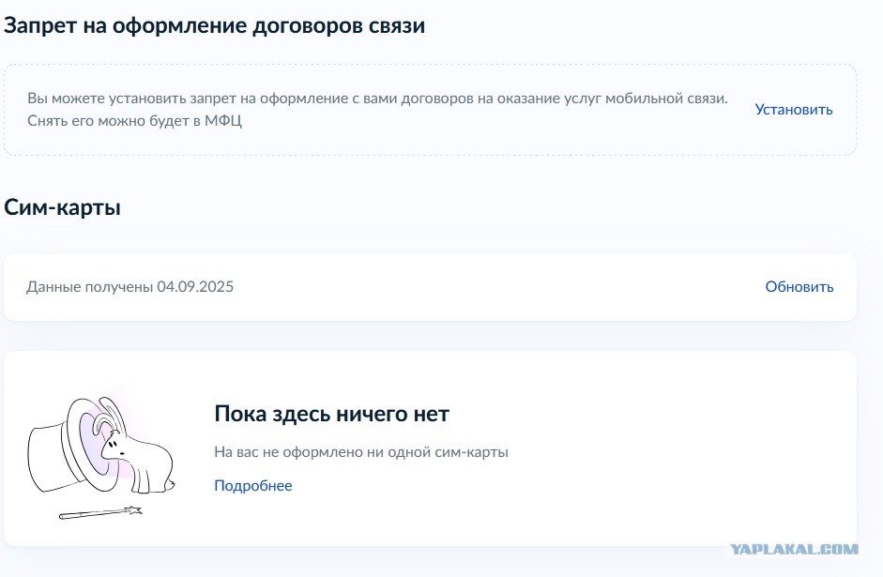This screenshot has height=577, width=883.
Task: Refresh SIM data via Обновить
Action: tap(799, 286)
